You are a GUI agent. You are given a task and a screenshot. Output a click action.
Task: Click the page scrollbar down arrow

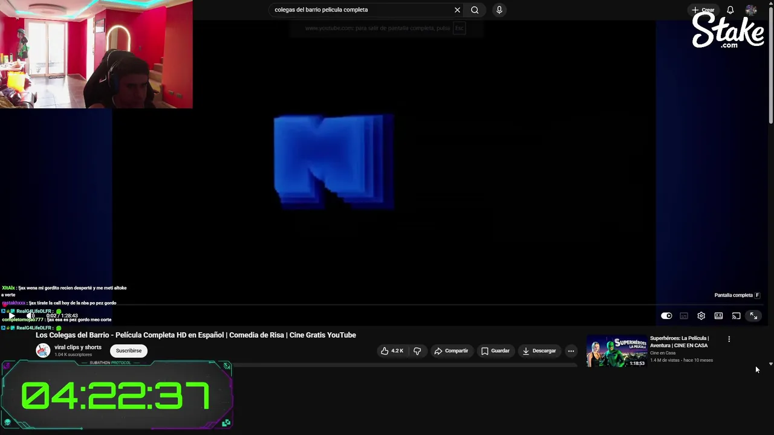(x=770, y=364)
